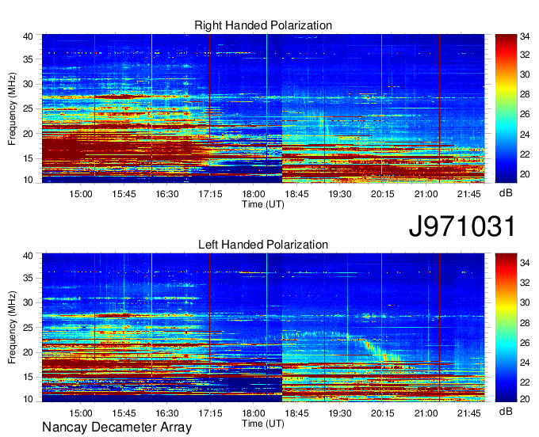539x437 pixels.
Task: Click the "16:30" tick on Right Handed time axis
Action: (167, 194)
